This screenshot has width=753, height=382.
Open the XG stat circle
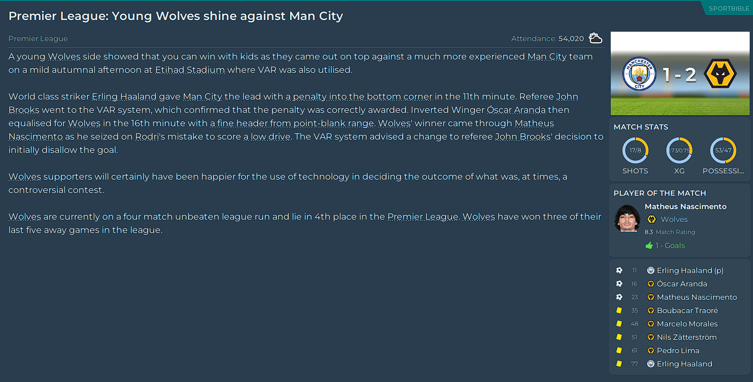pos(679,151)
